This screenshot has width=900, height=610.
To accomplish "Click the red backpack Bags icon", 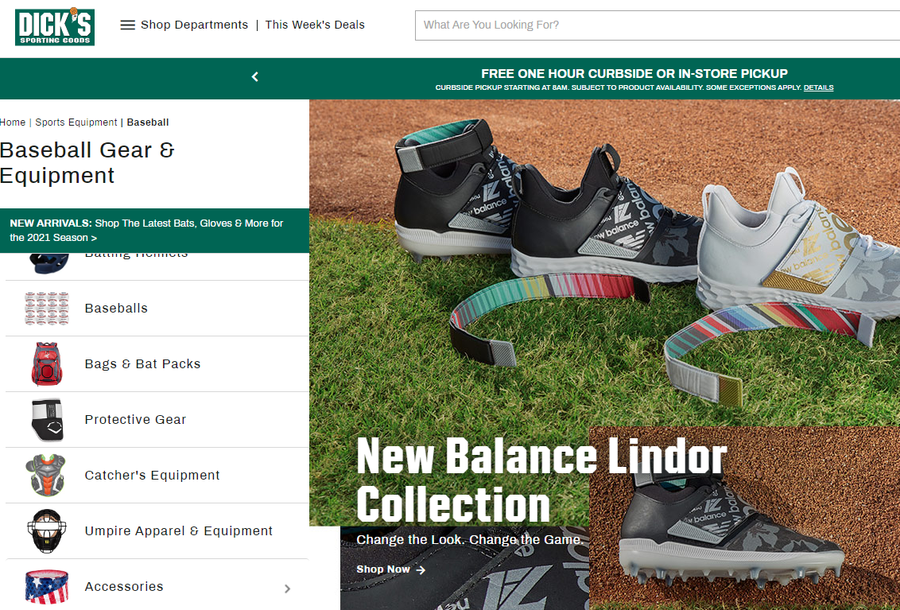I will click(x=46, y=363).
